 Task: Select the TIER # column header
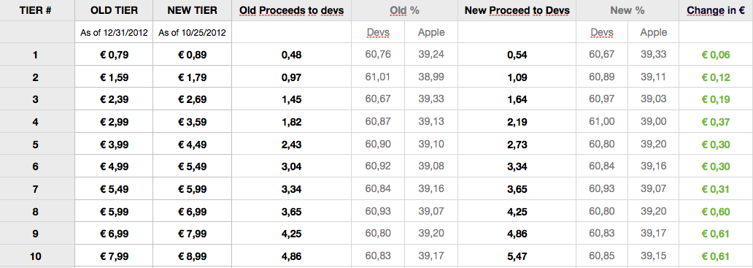pos(36,10)
